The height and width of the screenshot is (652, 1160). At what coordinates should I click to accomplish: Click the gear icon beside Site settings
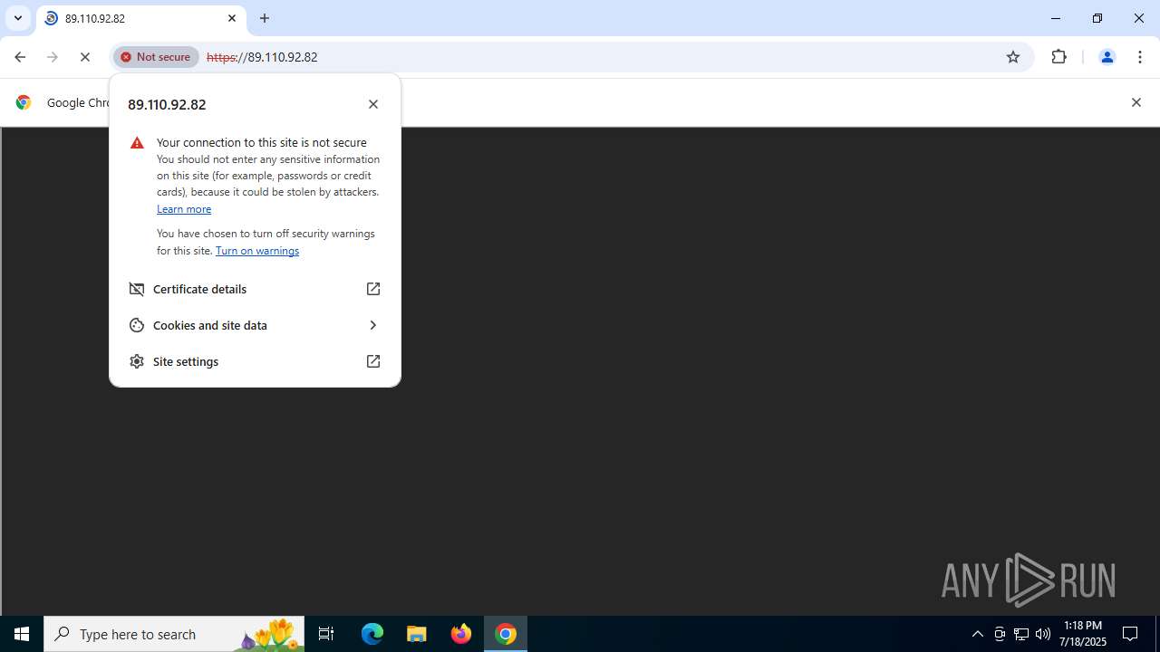[x=137, y=361]
